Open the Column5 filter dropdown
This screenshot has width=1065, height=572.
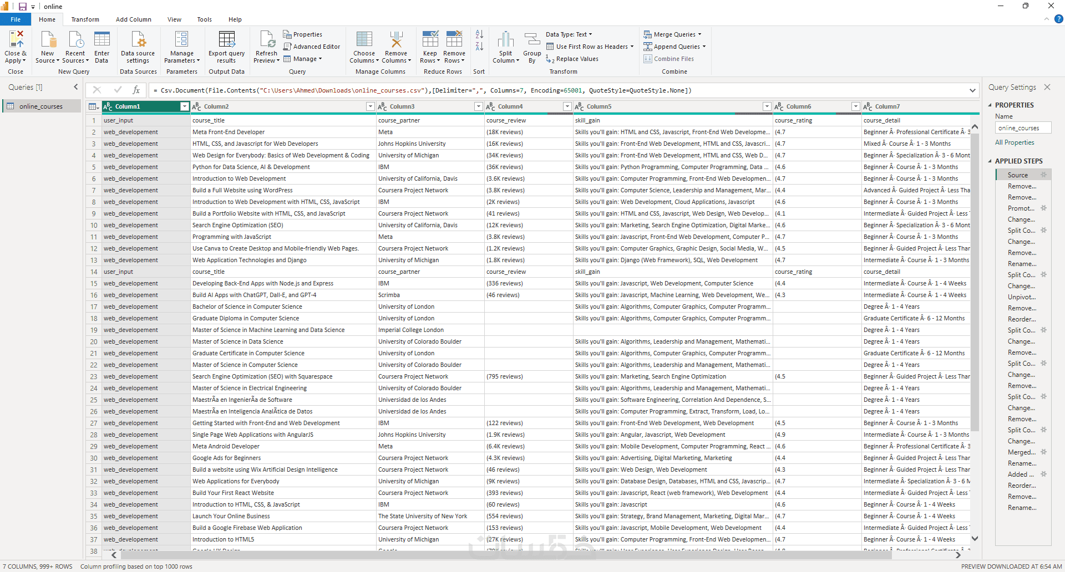click(x=767, y=106)
